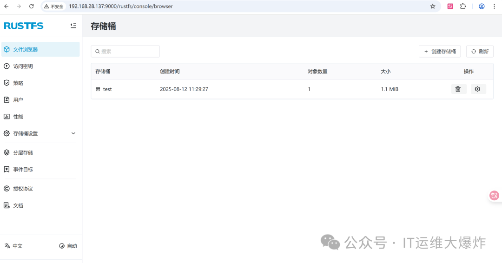Click the pink translate extension icon in toolbar
This screenshot has width=502, height=263.
(x=450, y=7)
